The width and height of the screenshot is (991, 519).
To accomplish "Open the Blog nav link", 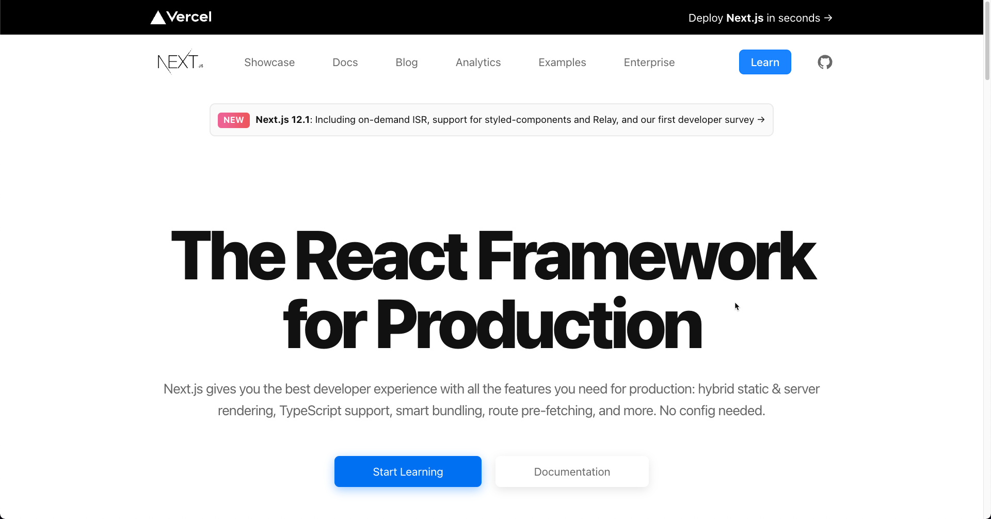I will click(407, 62).
